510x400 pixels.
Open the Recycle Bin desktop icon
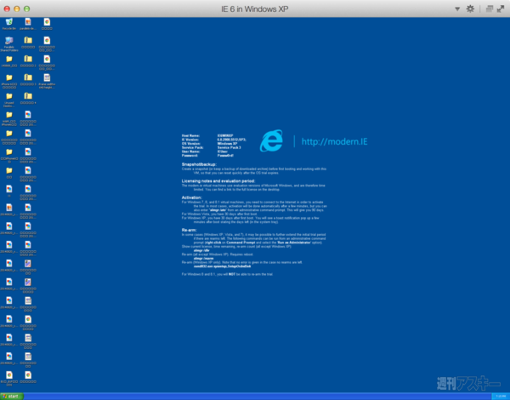9,24
